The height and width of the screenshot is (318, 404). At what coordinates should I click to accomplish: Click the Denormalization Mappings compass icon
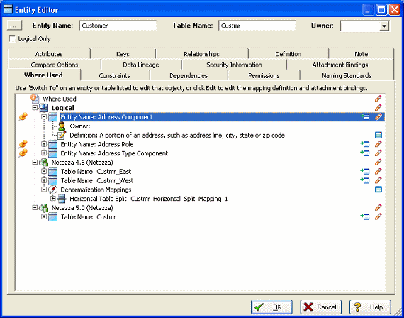point(53,190)
